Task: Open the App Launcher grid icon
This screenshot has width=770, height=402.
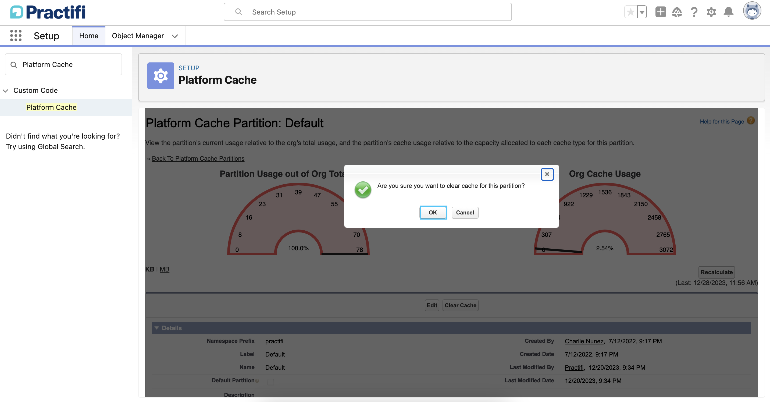Action: point(16,36)
